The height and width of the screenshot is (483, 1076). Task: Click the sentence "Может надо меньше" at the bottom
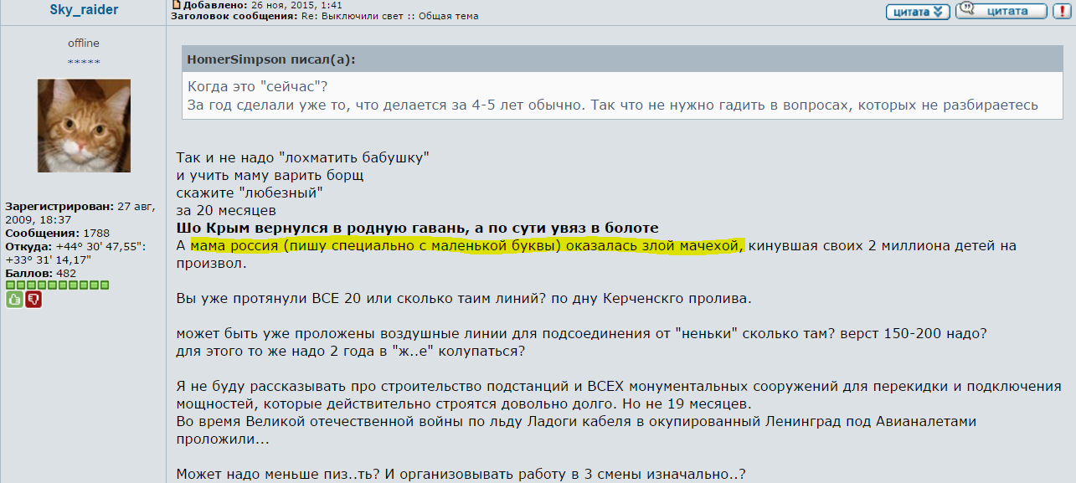click(461, 474)
